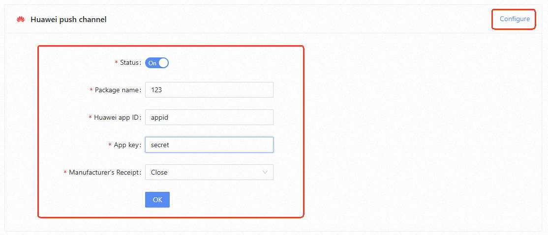Click the 'On' text inside the switch
Viewport: 548px width, 235px height.
click(152, 63)
